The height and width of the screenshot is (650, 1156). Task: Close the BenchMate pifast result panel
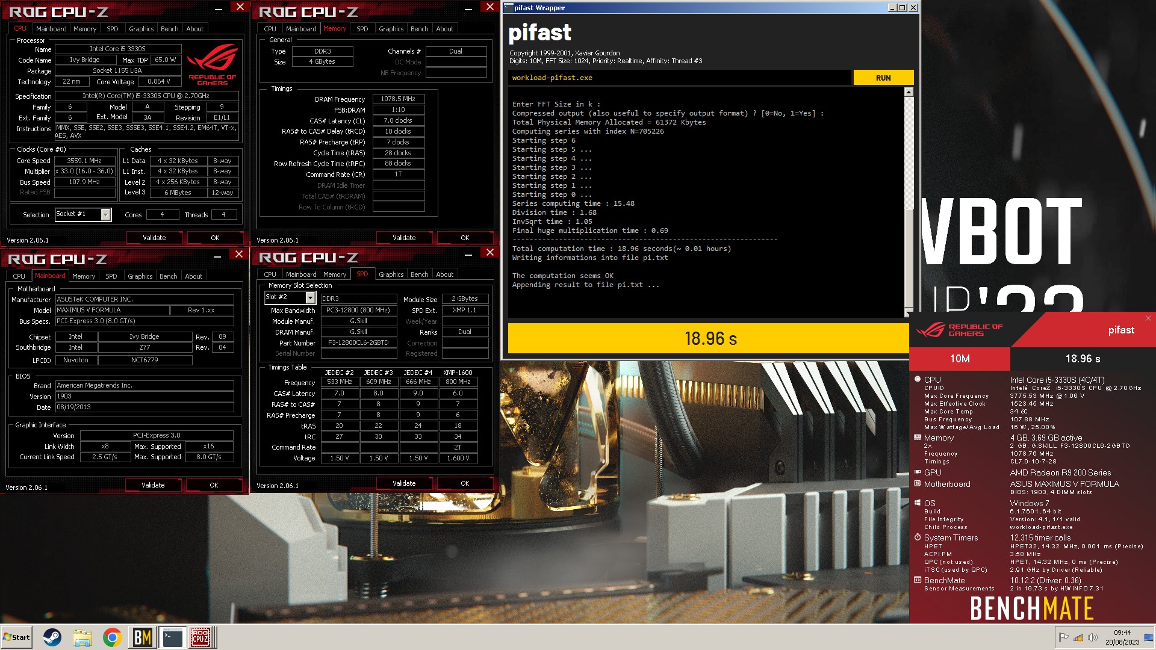coord(1148,318)
